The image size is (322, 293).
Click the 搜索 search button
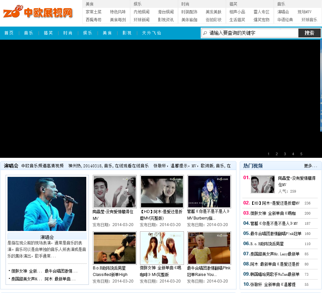309,33
